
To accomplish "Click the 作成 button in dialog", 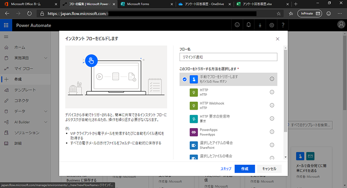I will [x=245, y=169].
